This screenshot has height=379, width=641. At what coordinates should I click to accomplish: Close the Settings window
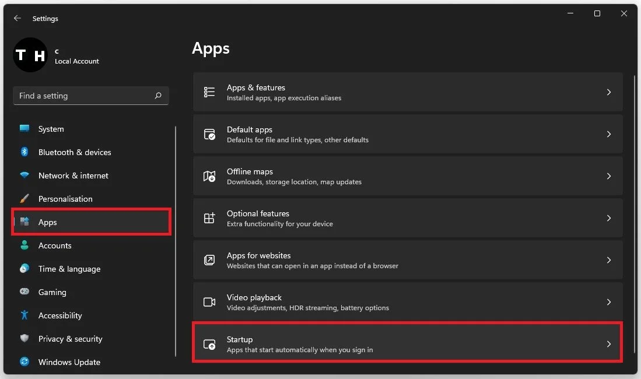(624, 13)
